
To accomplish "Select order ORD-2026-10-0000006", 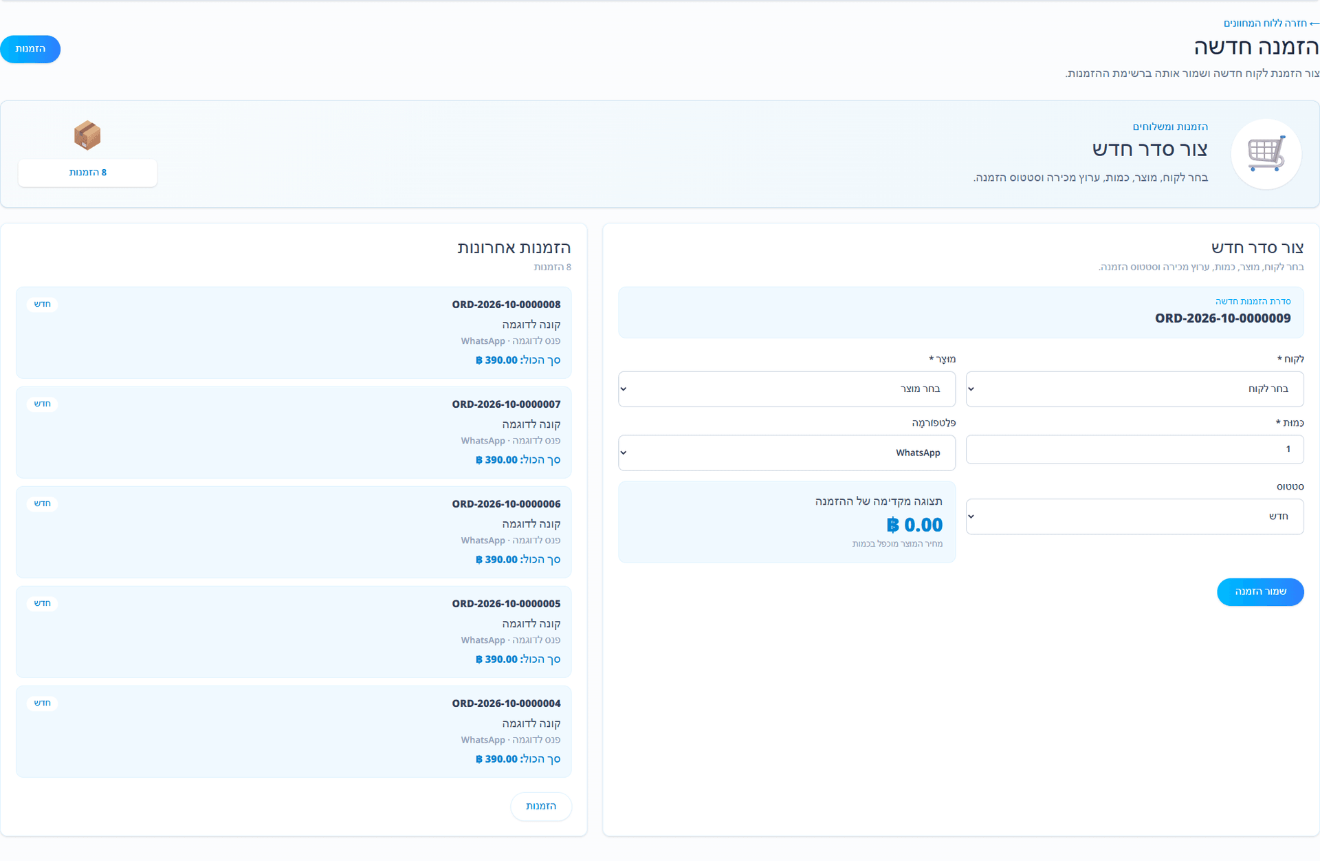I will (294, 532).
